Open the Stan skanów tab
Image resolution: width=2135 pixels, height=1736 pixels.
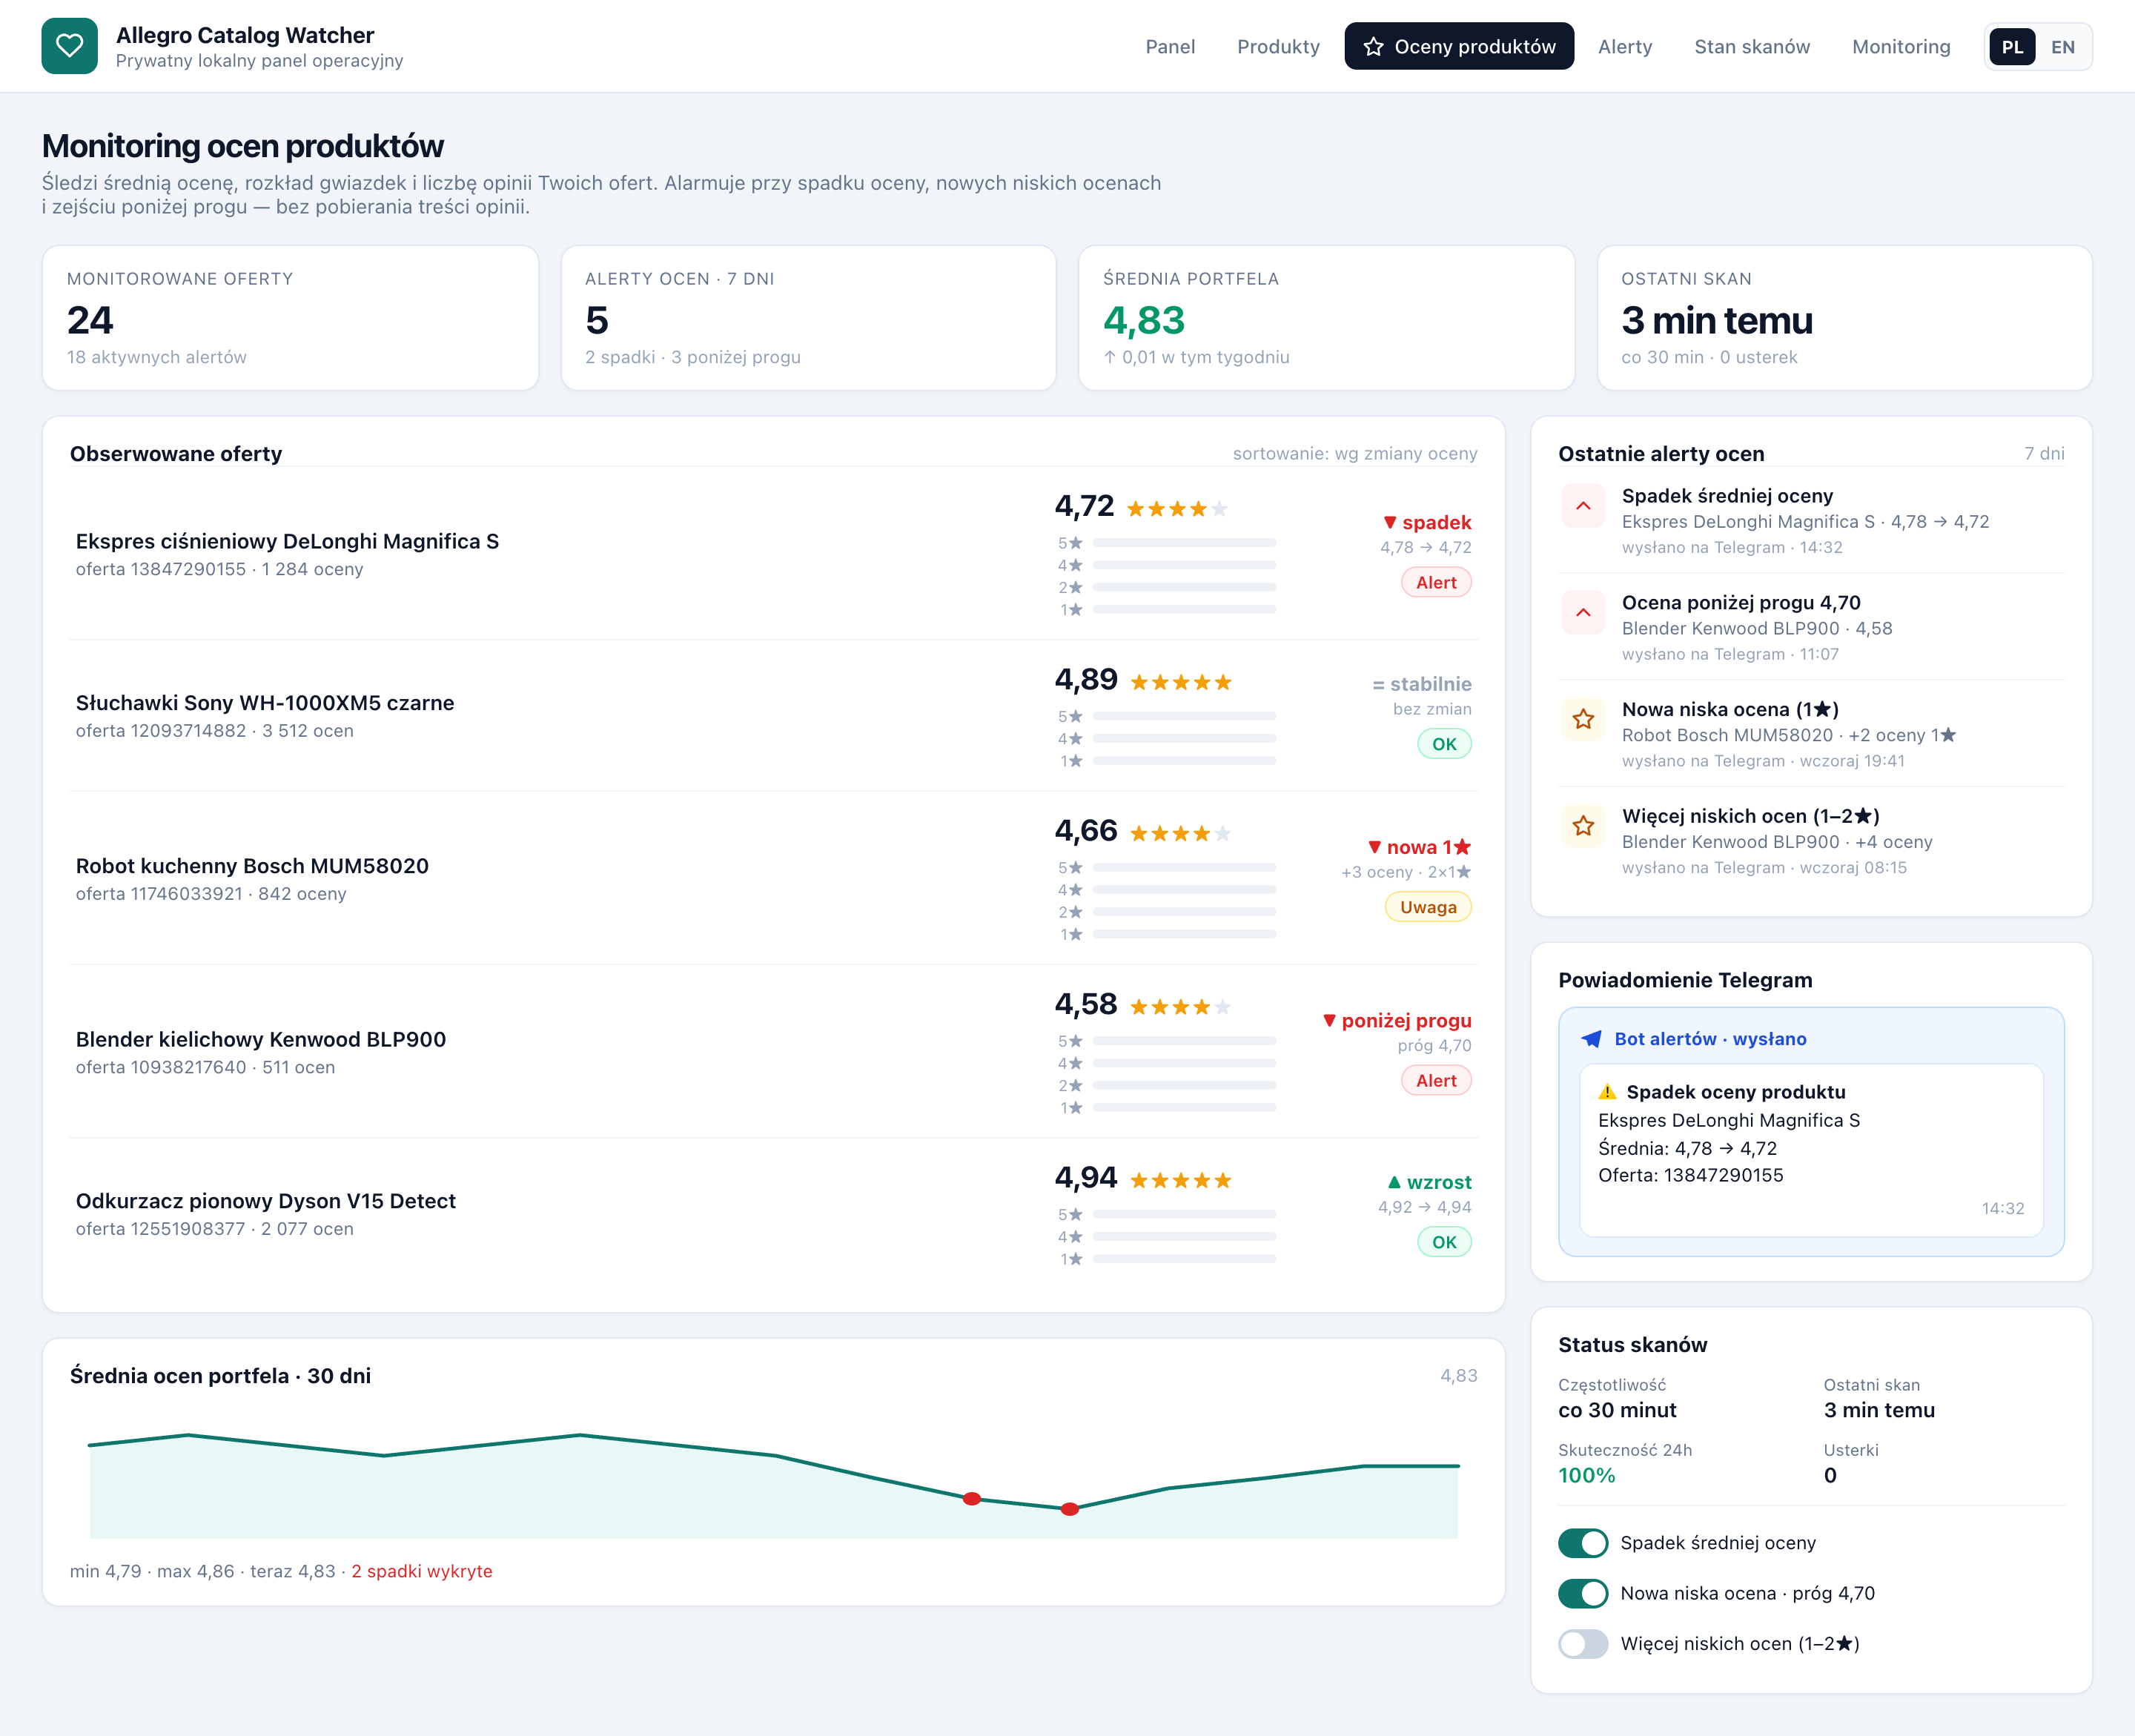click(1752, 47)
